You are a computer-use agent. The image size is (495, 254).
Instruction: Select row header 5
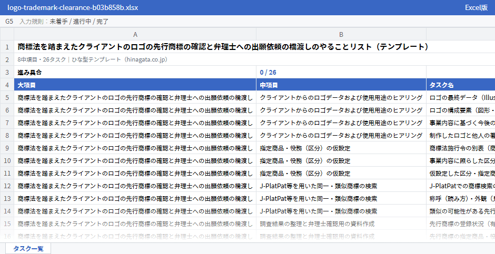(x=7, y=97)
